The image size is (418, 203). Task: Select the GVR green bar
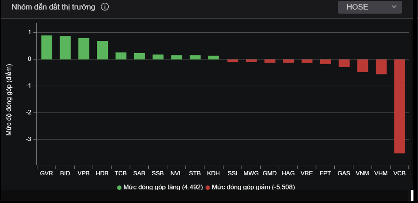click(47, 47)
